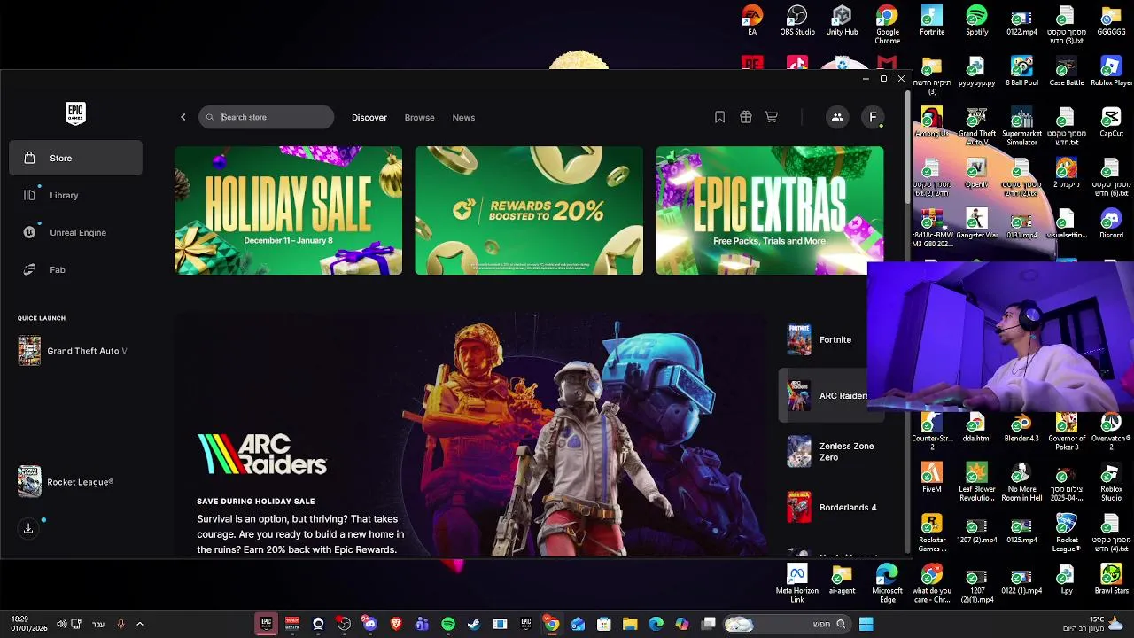The image size is (1134, 638).
Task: Open Chrome from the taskbar
Action: [551, 624]
